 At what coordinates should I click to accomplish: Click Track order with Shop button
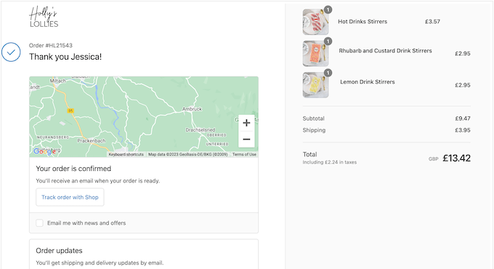pyautogui.click(x=70, y=197)
